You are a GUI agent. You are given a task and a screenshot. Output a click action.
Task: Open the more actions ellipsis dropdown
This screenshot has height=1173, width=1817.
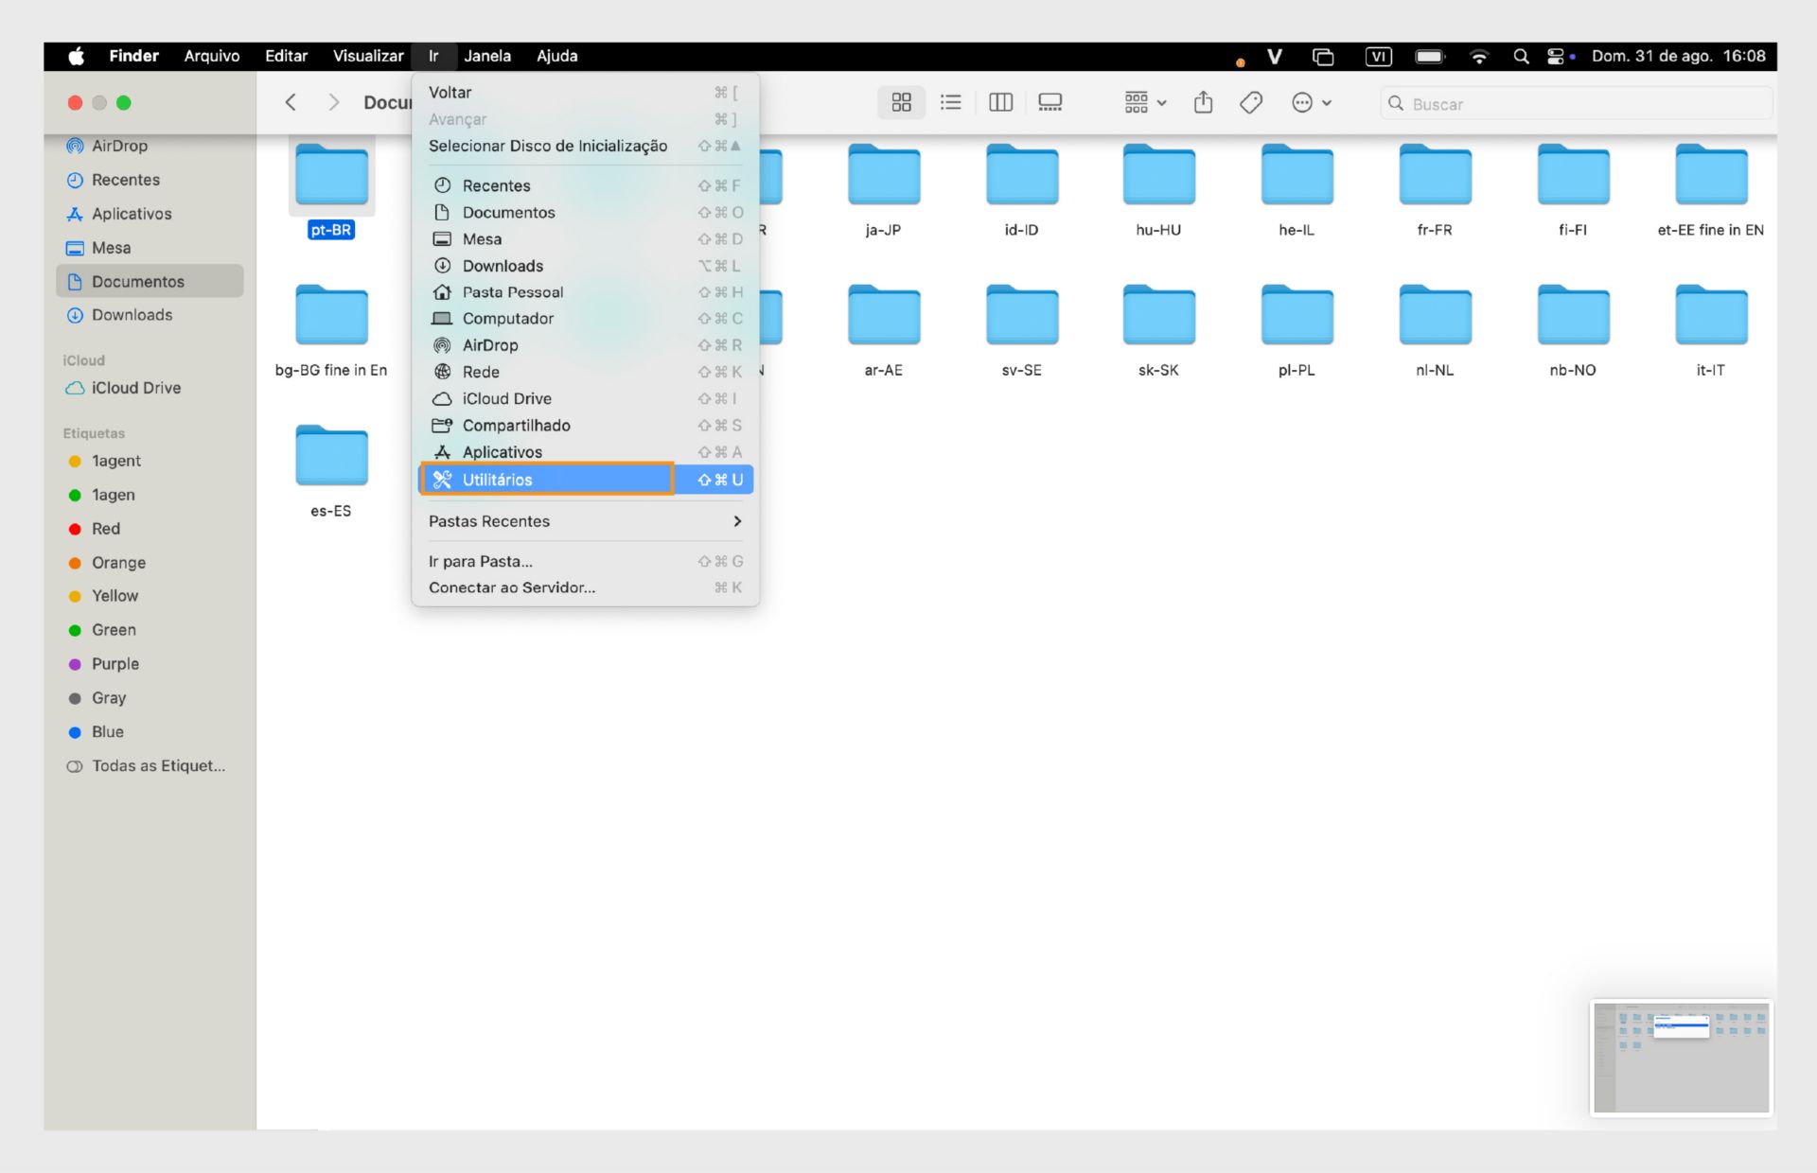(1312, 102)
